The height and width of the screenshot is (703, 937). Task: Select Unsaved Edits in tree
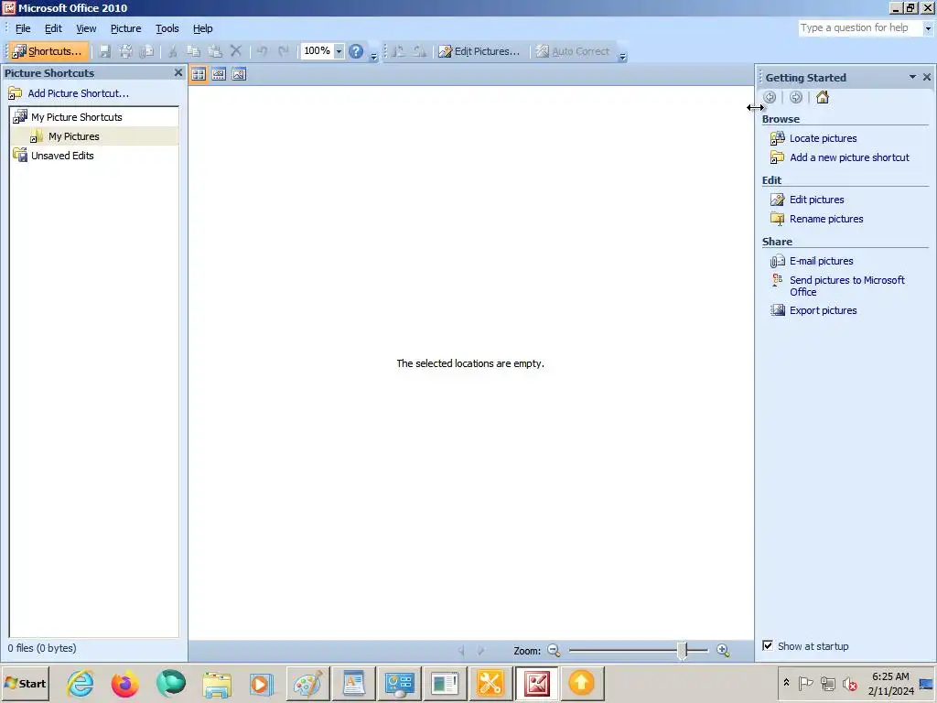62,156
